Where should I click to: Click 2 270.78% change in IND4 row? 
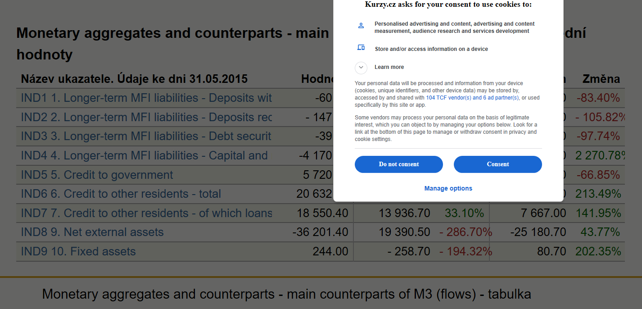(x=601, y=155)
